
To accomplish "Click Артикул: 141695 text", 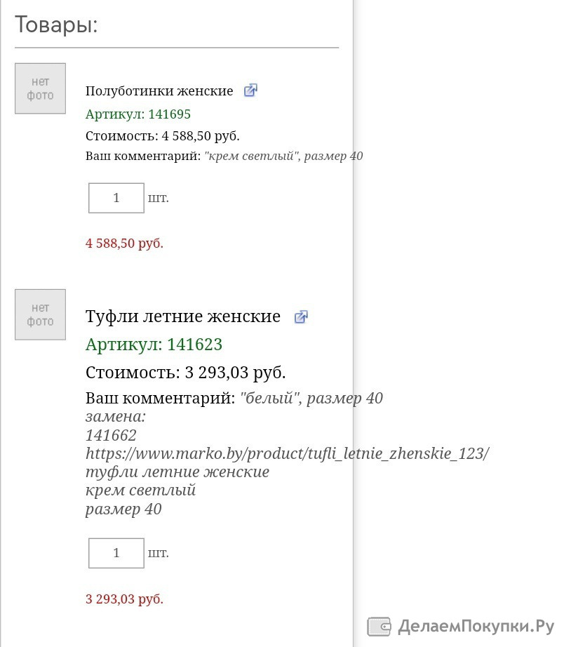I will [x=137, y=114].
